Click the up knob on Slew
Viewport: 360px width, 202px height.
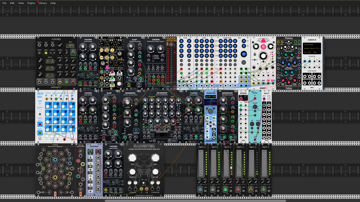[252, 124]
